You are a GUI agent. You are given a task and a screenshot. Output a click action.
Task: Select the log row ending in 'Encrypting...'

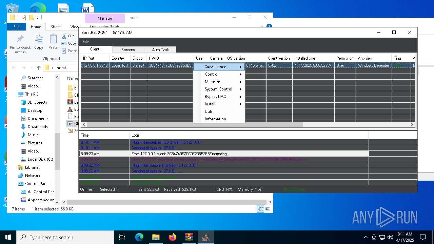pyautogui.click(x=224, y=154)
